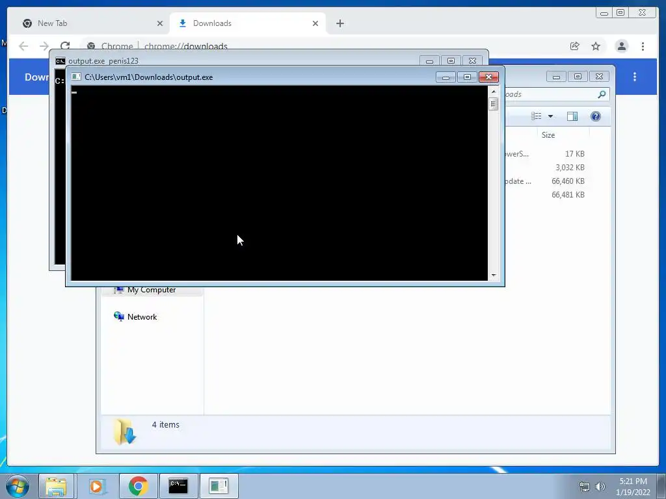Launch Windows Media Player from taskbar
The height and width of the screenshot is (499, 666).
[96, 486]
